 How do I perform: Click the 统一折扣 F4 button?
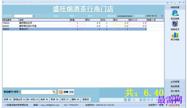(x=33, y=99)
